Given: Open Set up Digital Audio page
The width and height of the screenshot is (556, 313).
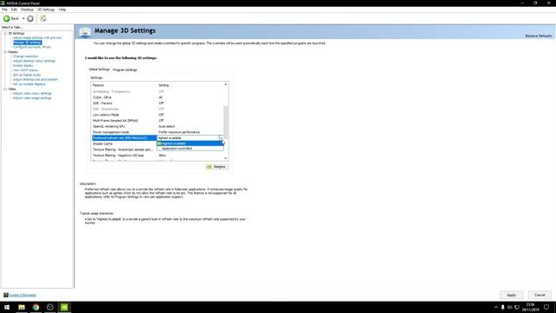Looking at the screenshot, I should 27,75.
